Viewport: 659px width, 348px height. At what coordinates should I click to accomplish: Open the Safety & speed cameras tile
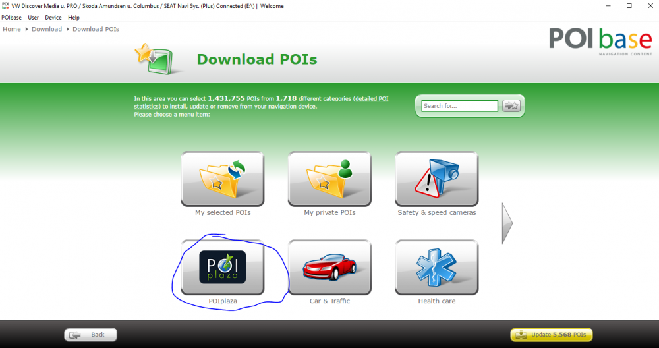(437, 179)
